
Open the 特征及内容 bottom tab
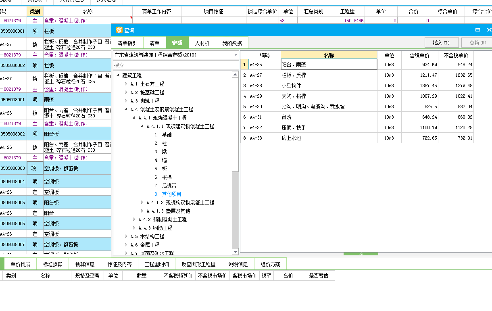coord(119,264)
